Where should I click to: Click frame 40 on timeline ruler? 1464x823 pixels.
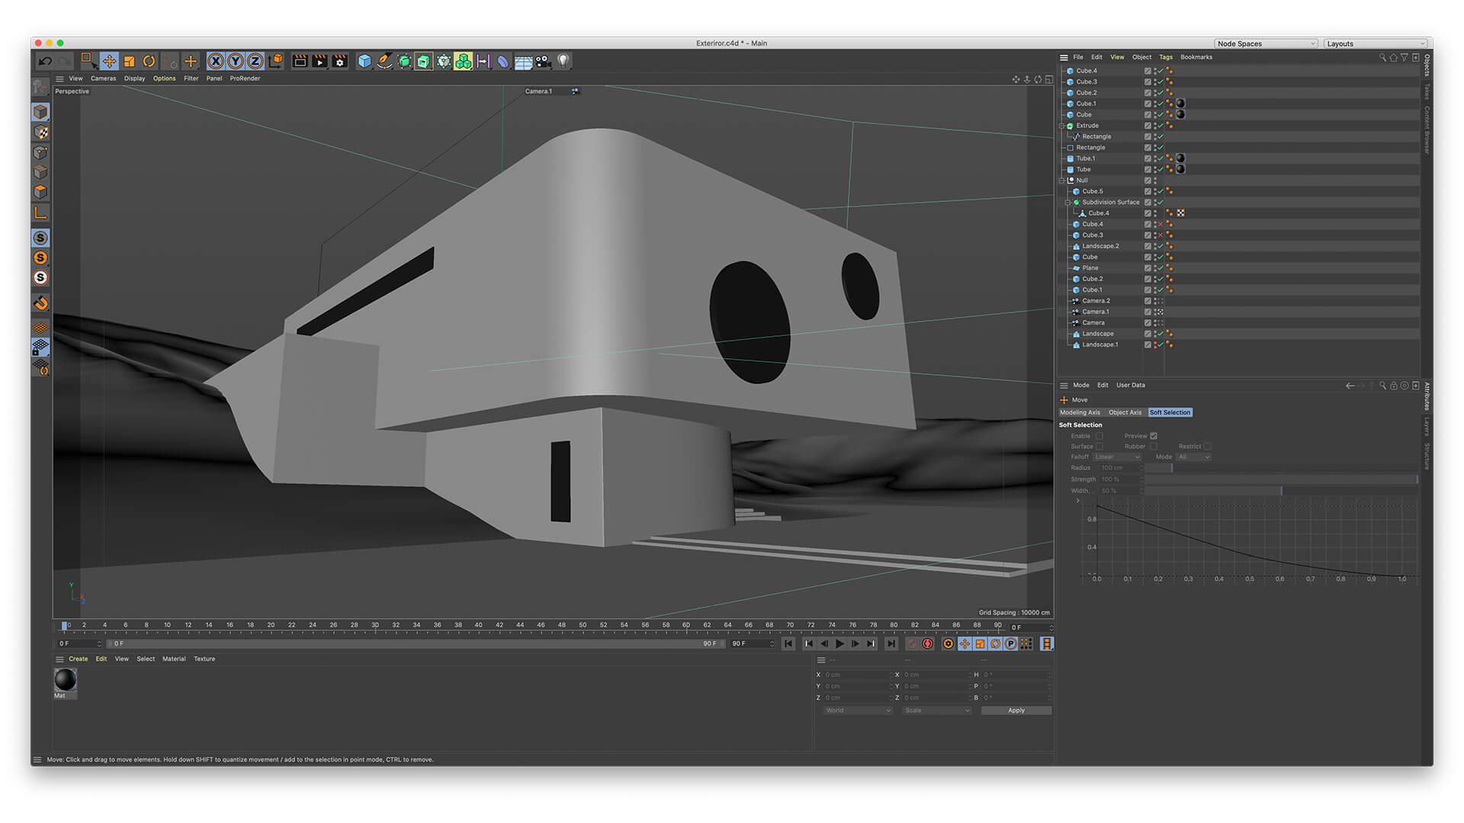(x=478, y=625)
